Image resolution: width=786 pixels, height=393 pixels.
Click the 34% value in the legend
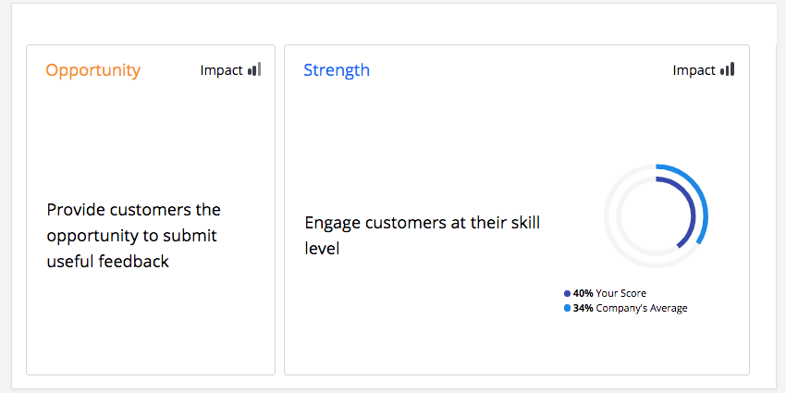tap(583, 309)
